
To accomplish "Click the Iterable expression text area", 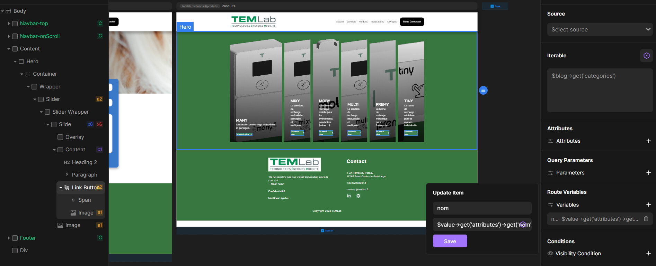I will tap(600, 90).
